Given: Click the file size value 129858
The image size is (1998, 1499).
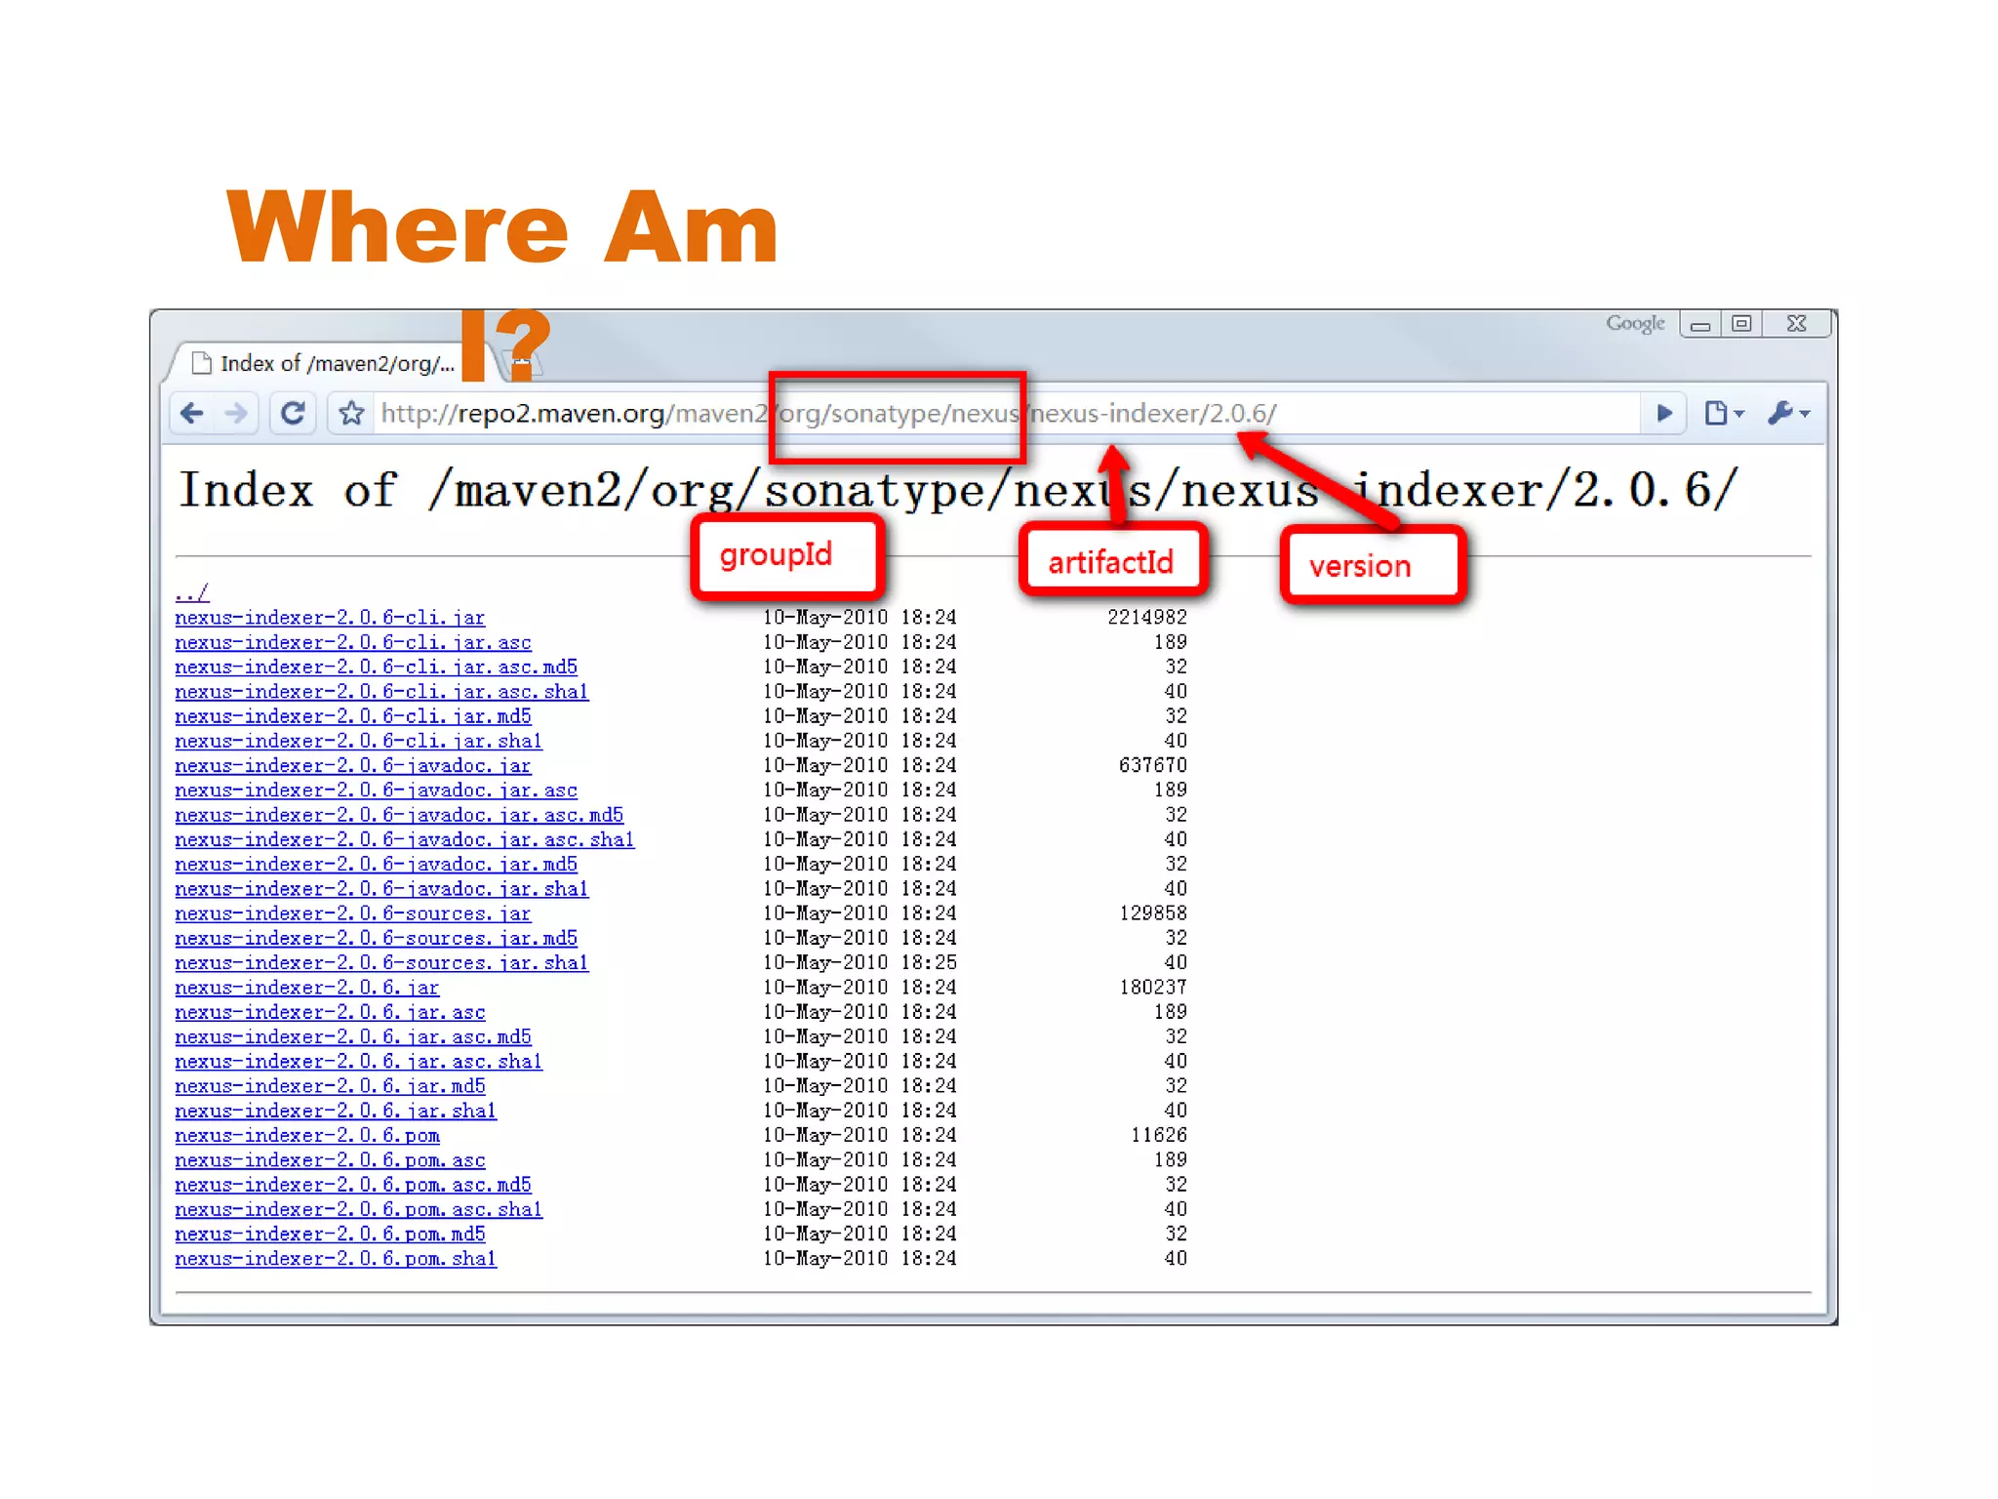Looking at the screenshot, I should 1153,913.
